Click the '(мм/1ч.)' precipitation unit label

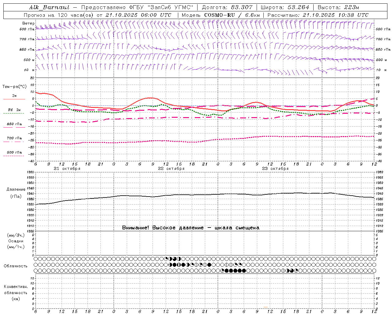16,247
